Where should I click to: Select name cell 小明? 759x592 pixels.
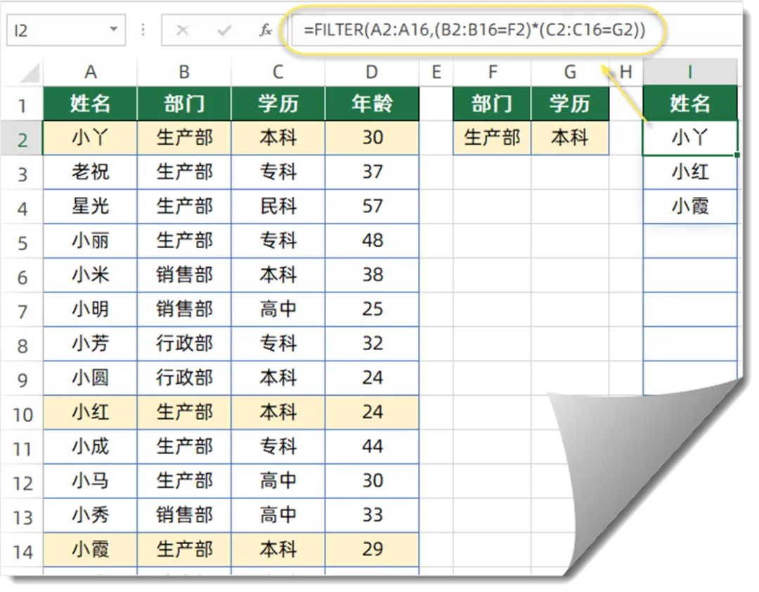tap(91, 309)
